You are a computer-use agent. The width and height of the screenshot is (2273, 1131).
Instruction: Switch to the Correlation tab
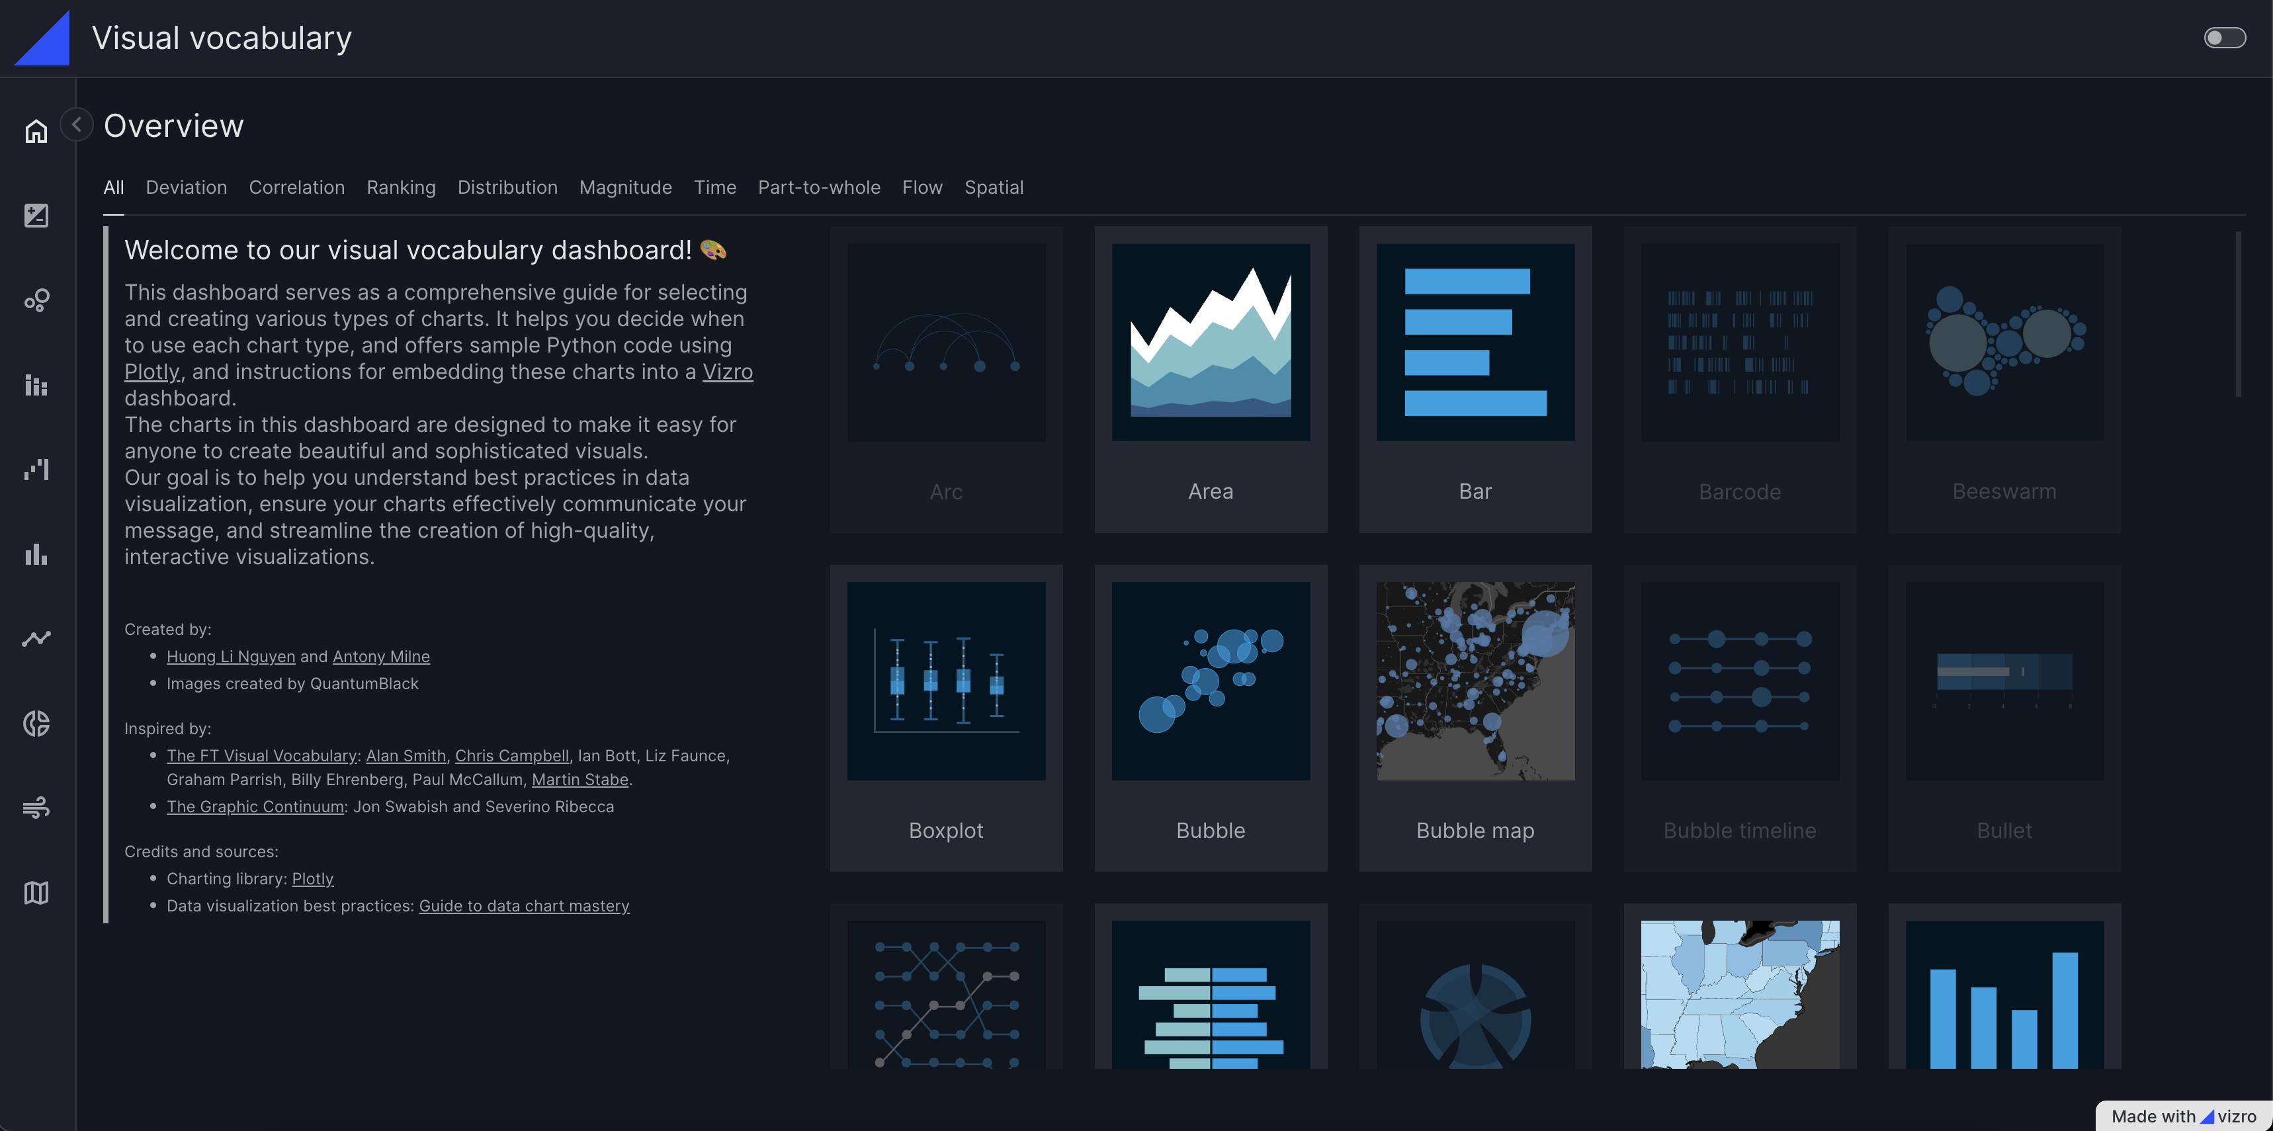click(x=296, y=187)
